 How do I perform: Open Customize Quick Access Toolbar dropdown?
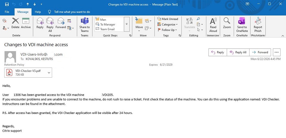41,4
